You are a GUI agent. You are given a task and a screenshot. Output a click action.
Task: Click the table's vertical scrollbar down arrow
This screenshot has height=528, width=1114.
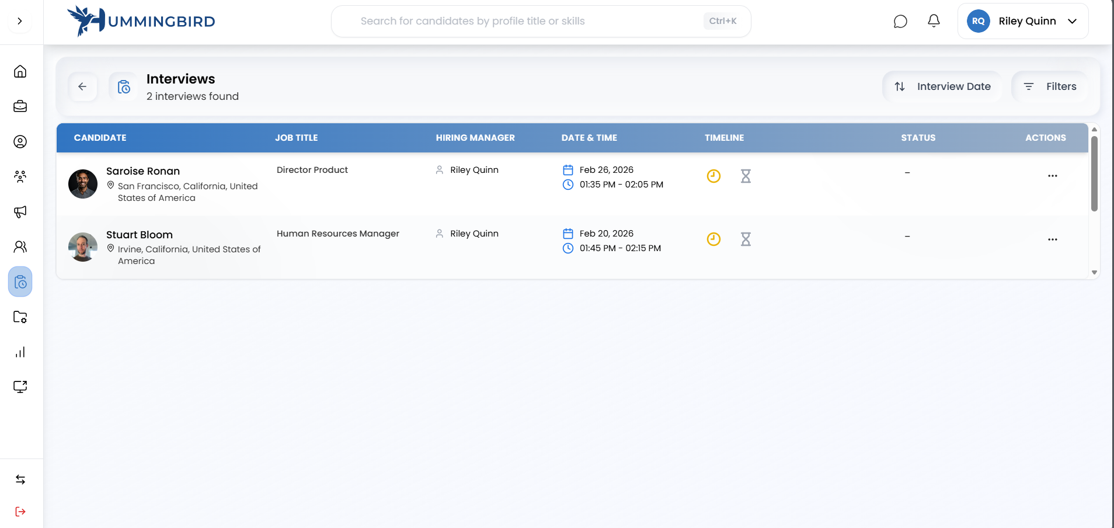pos(1094,272)
